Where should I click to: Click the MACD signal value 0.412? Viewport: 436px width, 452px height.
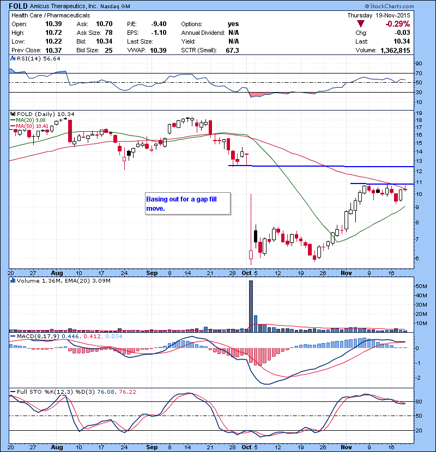pos(92,337)
